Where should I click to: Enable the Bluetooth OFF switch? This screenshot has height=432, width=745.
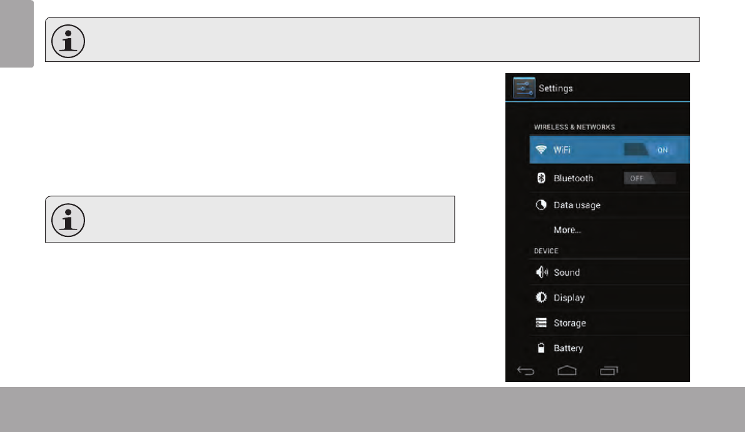pyautogui.click(x=649, y=178)
